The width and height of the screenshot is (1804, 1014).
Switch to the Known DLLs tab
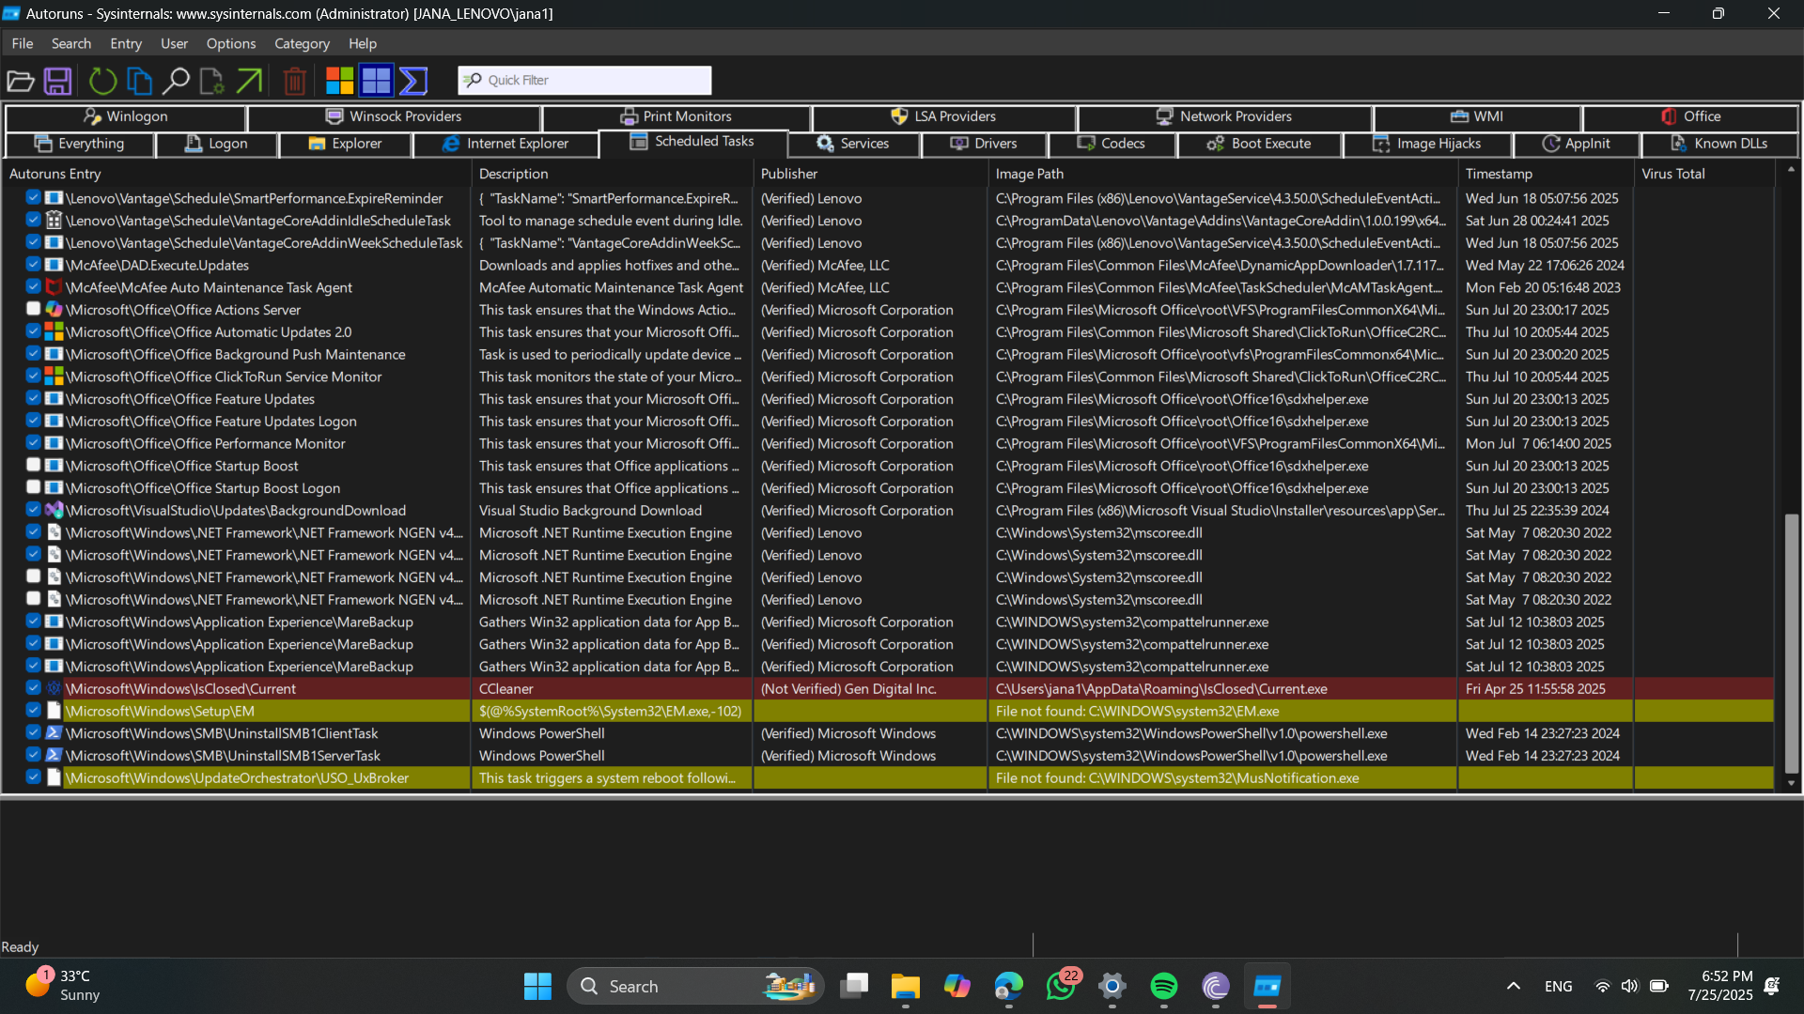(1719, 144)
